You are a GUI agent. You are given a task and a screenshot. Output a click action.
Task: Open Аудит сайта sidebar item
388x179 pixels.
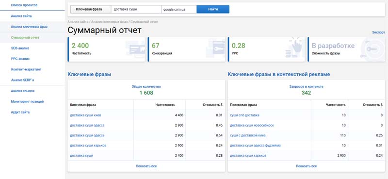(20, 113)
